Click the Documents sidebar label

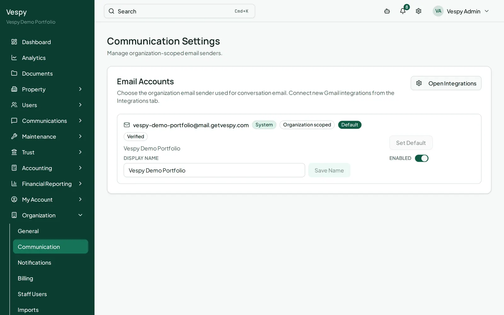[37, 73]
